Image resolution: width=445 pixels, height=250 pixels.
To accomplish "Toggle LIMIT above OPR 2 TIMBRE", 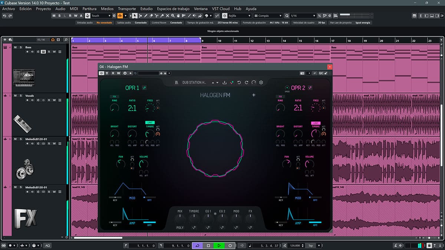I will [x=316, y=123].
